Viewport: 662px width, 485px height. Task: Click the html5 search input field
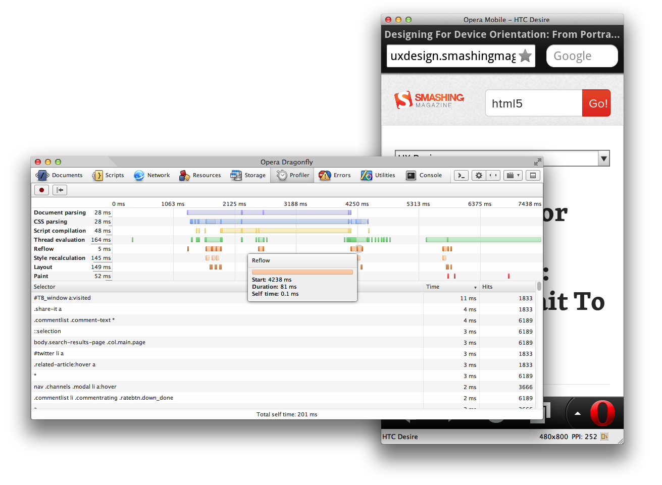point(533,103)
